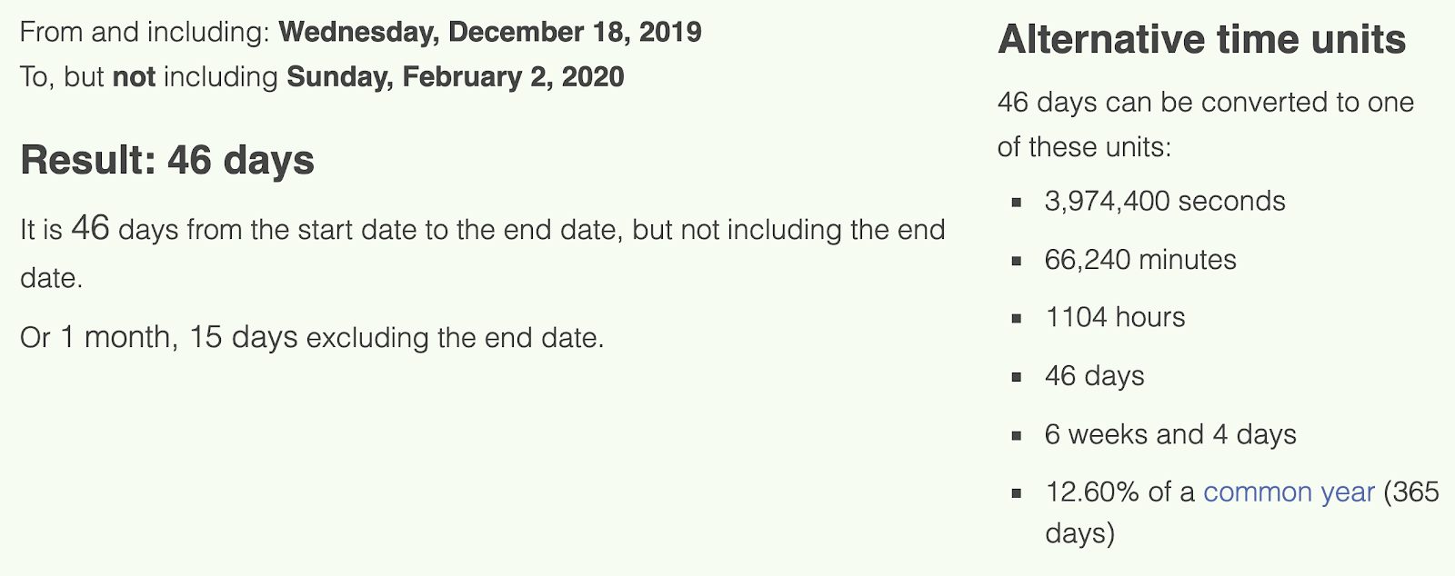The height and width of the screenshot is (576, 1455).
Task: Click the bold start date Wednesday, December 18, 2019
Action: [489, 32]
